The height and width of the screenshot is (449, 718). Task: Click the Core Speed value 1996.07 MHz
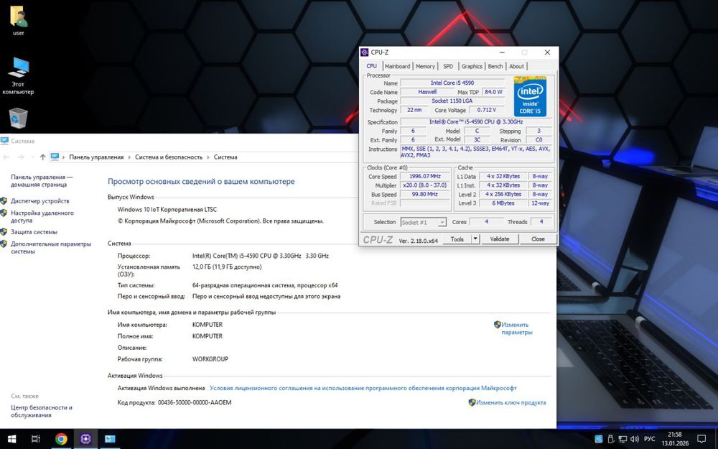[x=425, y=177]
